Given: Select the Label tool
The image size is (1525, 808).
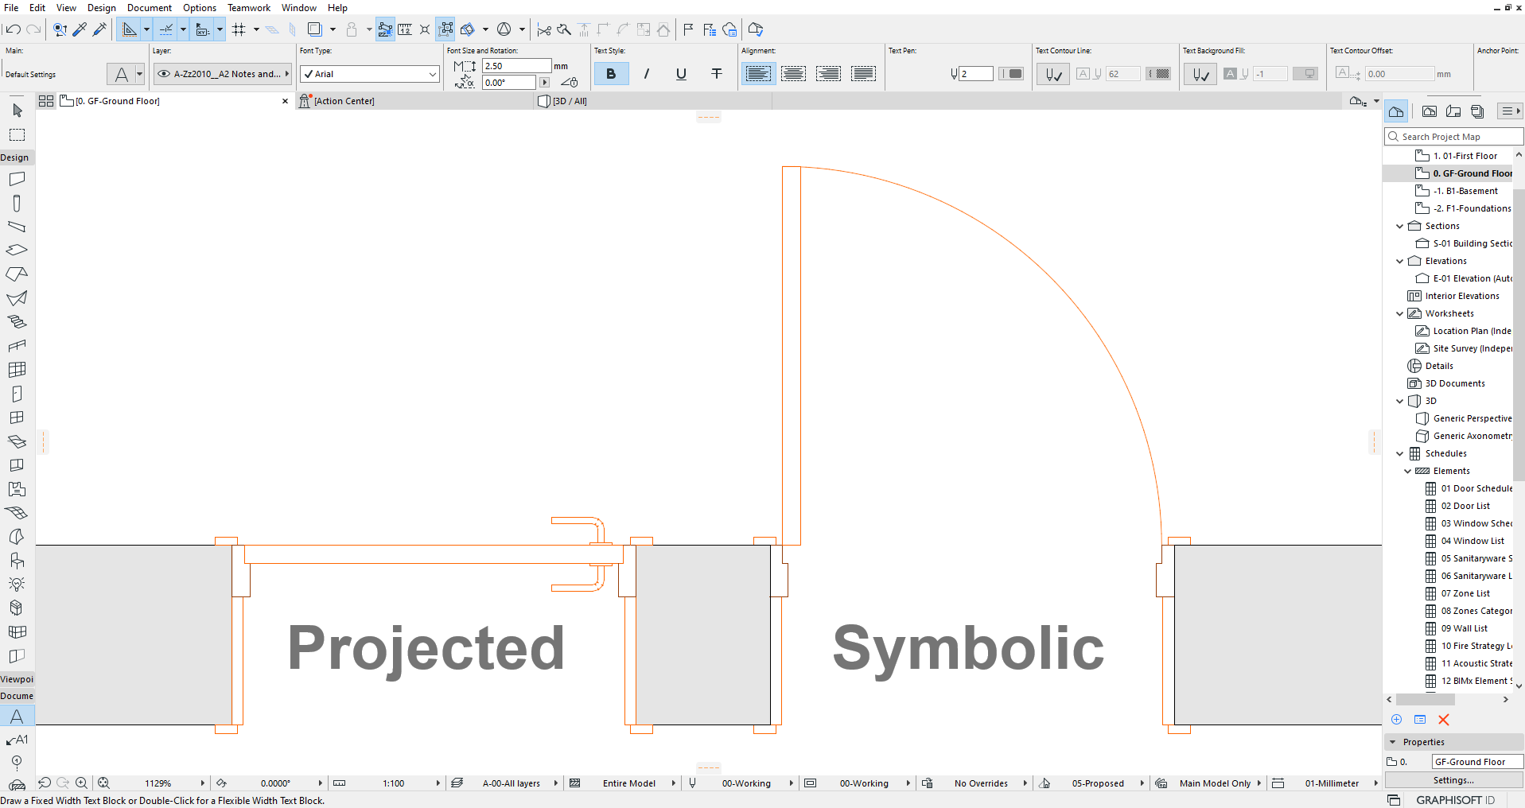Looking at the screenshot, I should click(17, 740).
